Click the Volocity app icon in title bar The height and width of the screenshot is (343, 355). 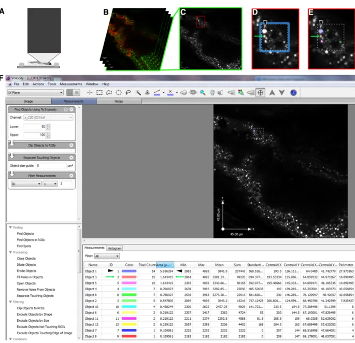(x=8, y=78)
